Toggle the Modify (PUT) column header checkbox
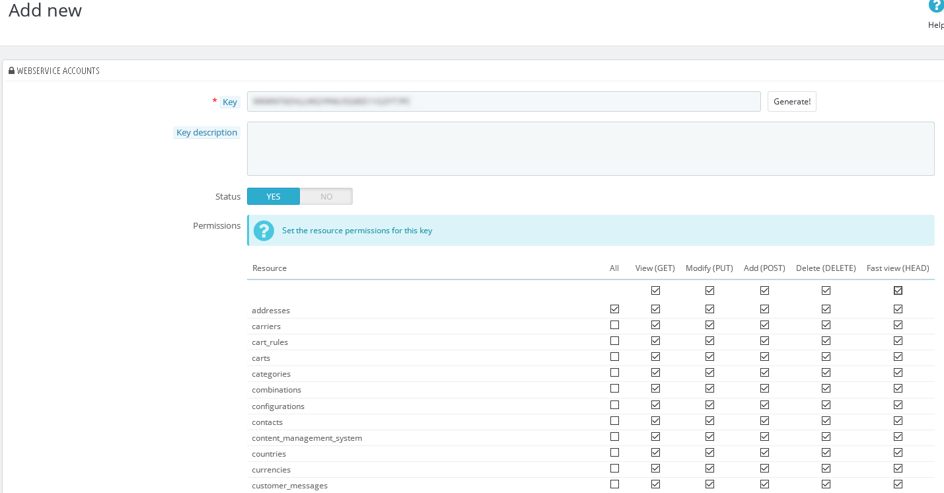This screenshot has width=944, height=493. click(709, 290)
